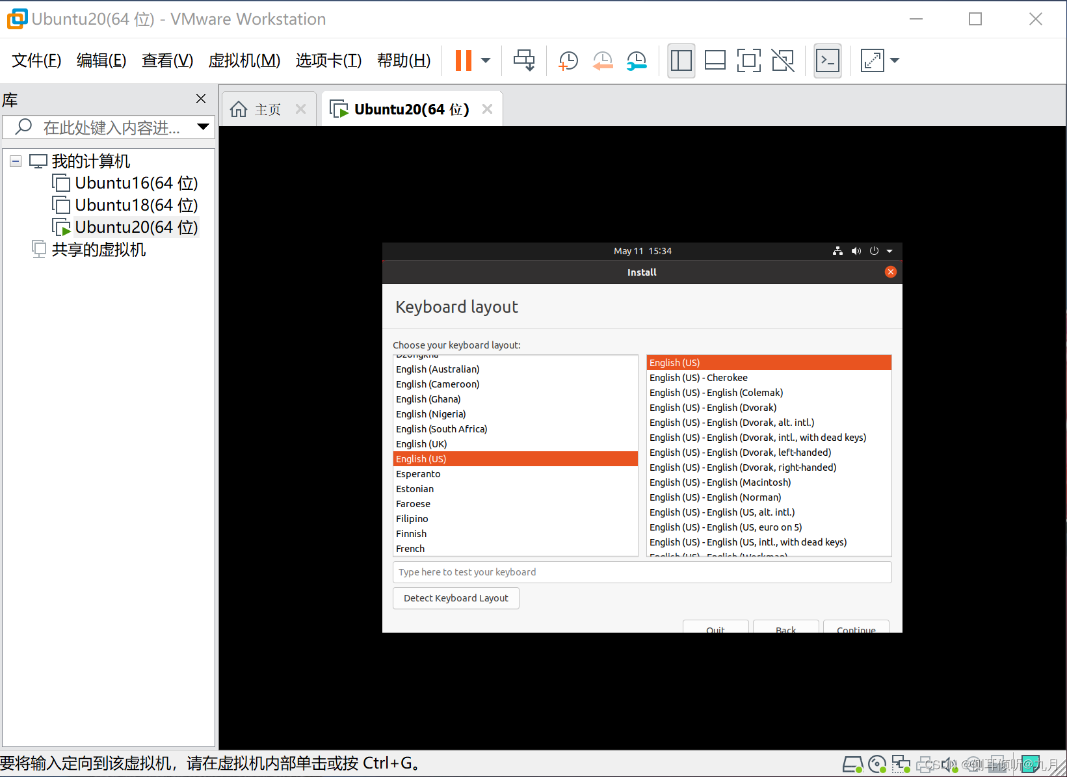Close the library panel
The width and height of the screenshot is (1067, 777).
point(201,98)
